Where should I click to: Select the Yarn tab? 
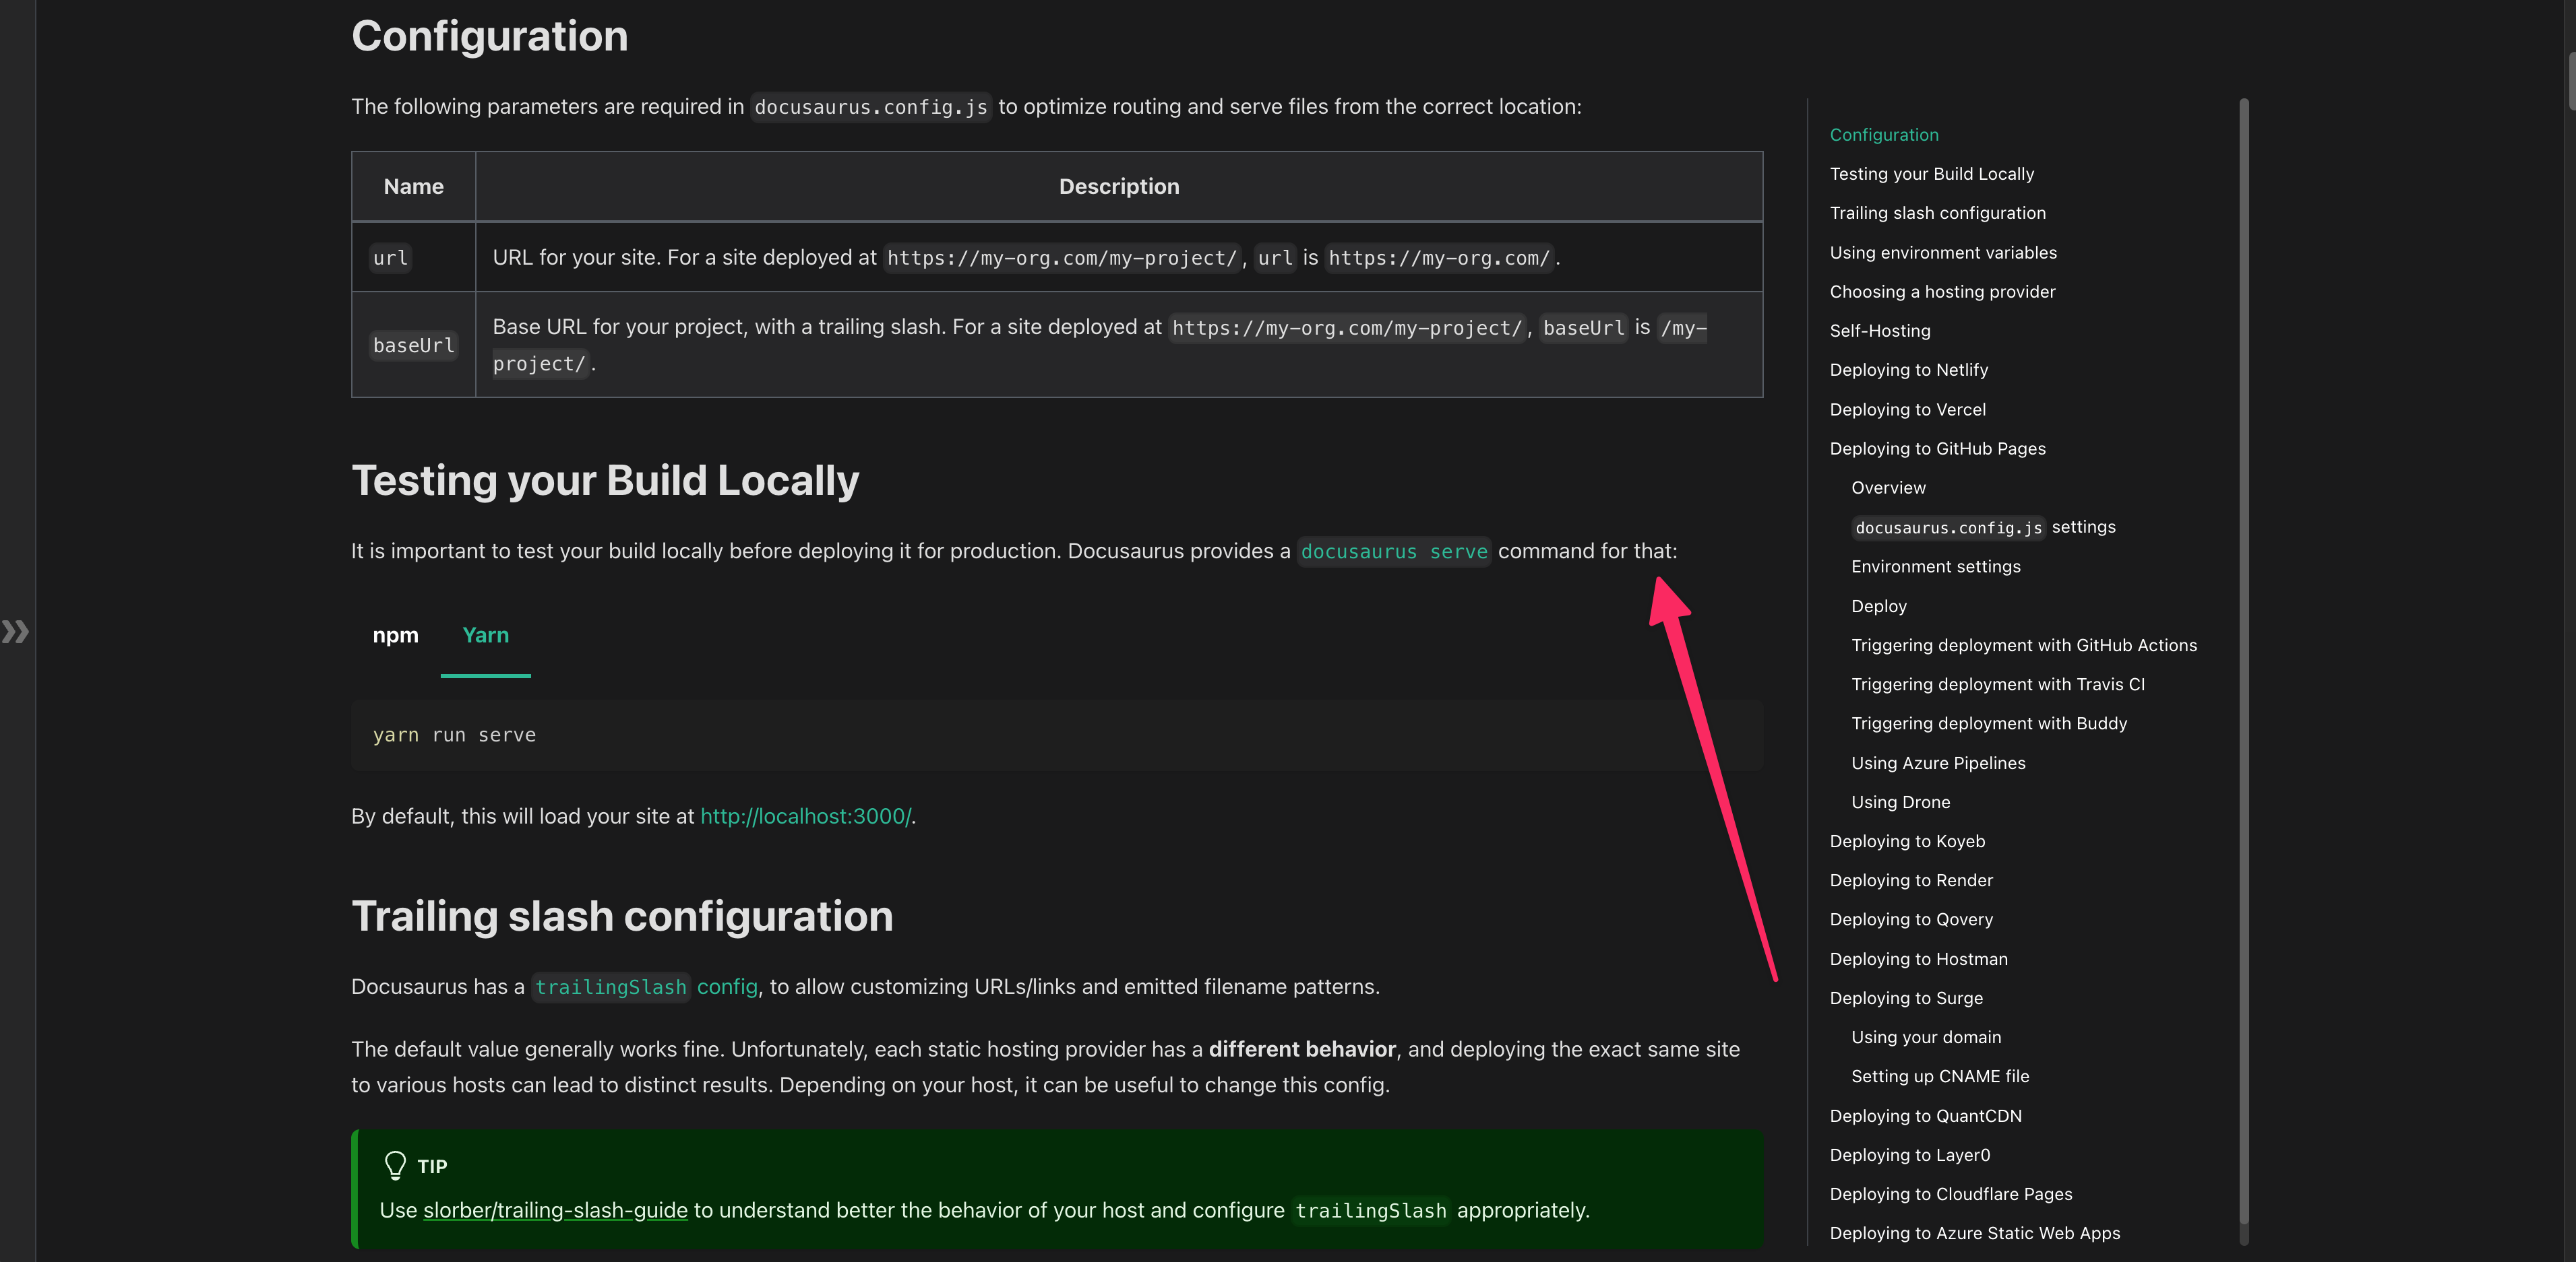[485, 636]
